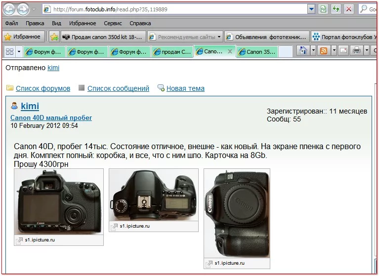
Task: Click the empty New Tab button
Action: [286, 52]
